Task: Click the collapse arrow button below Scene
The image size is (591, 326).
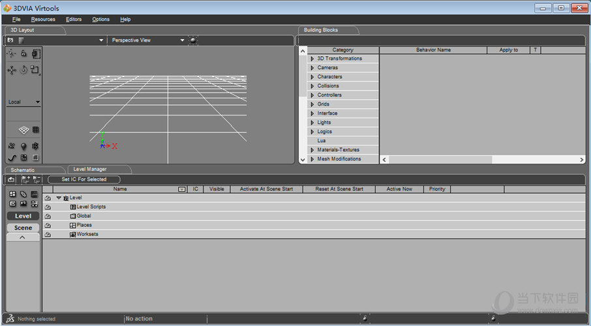Action: click(x=23, y=237)
